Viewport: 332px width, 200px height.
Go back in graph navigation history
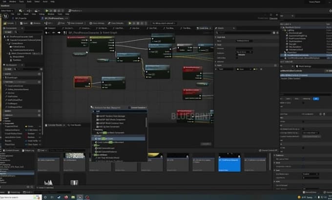(54, 33)
